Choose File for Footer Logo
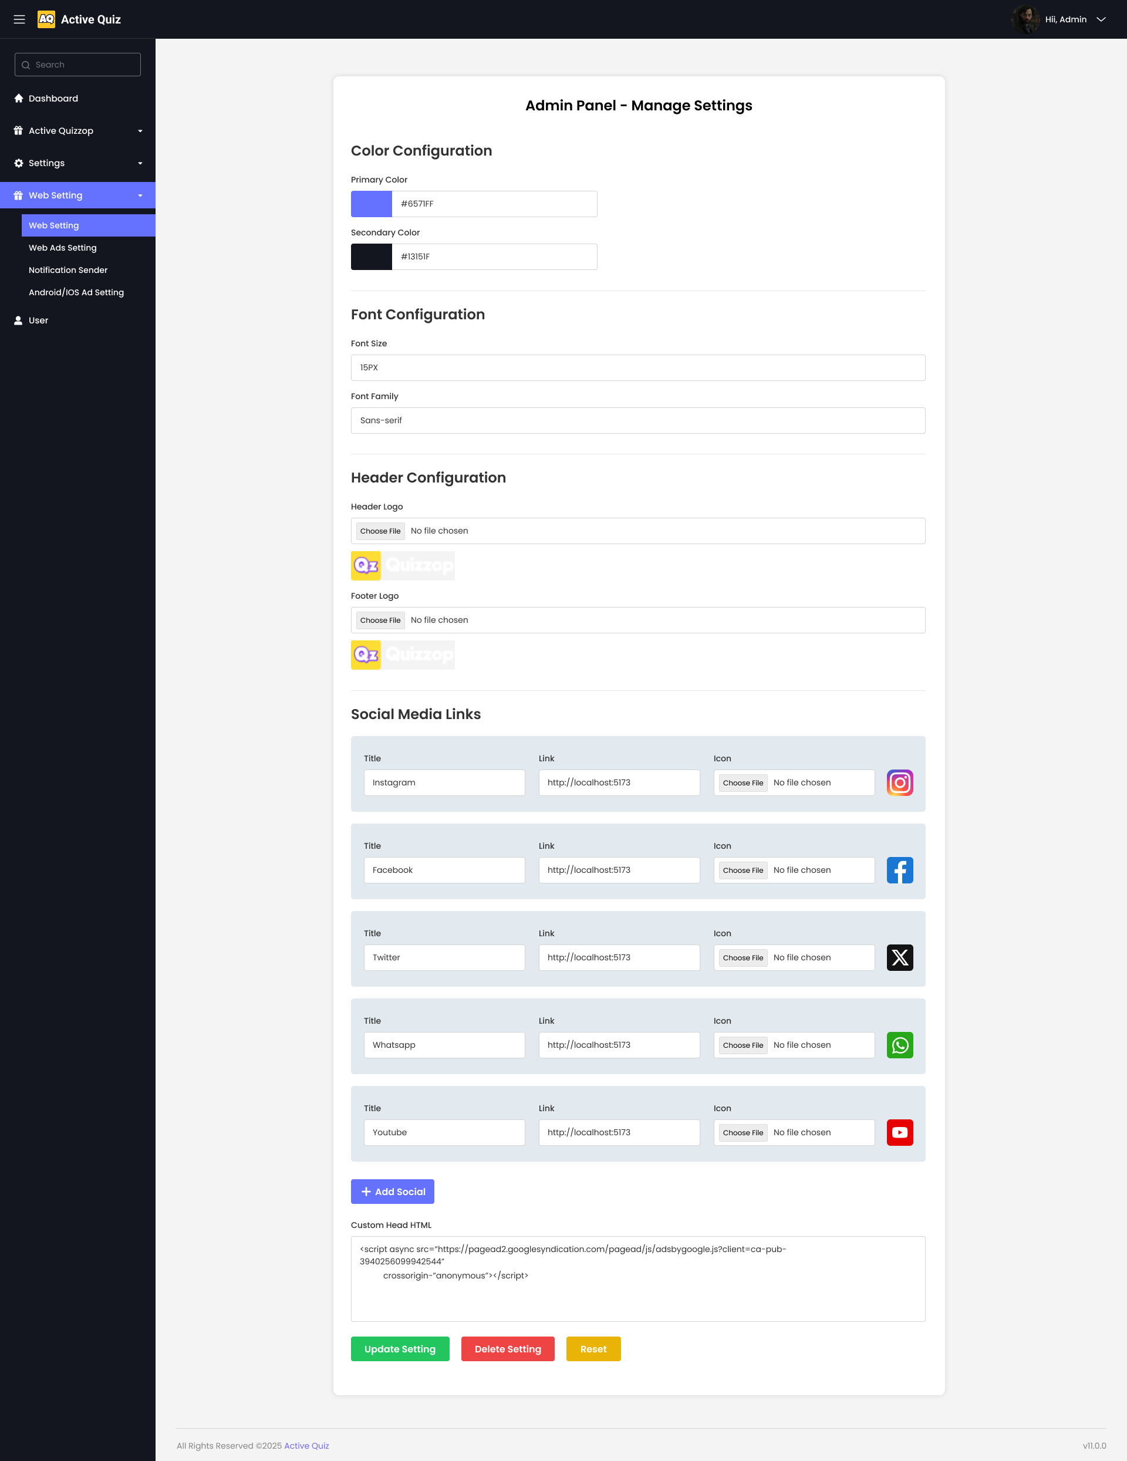 pyautogui.click(x=380, y=620)
